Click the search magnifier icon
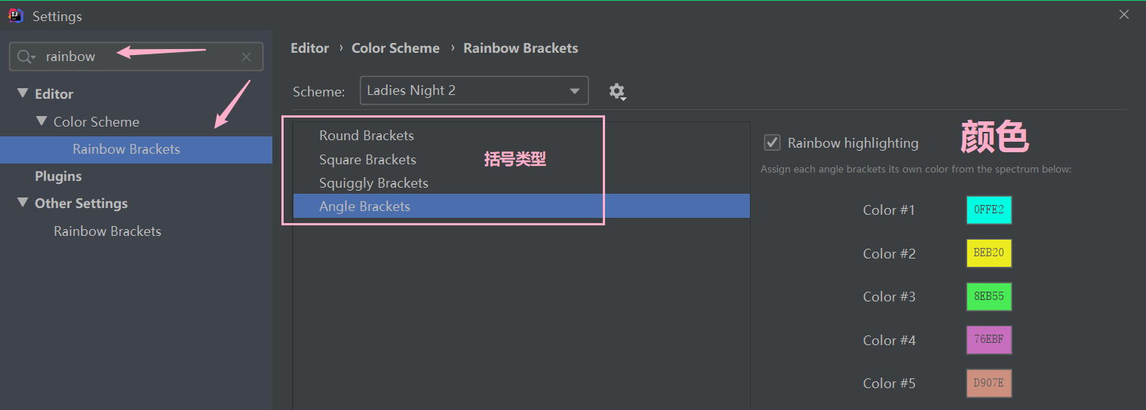Screen dimensions: 1146x410 click(25, 57)
